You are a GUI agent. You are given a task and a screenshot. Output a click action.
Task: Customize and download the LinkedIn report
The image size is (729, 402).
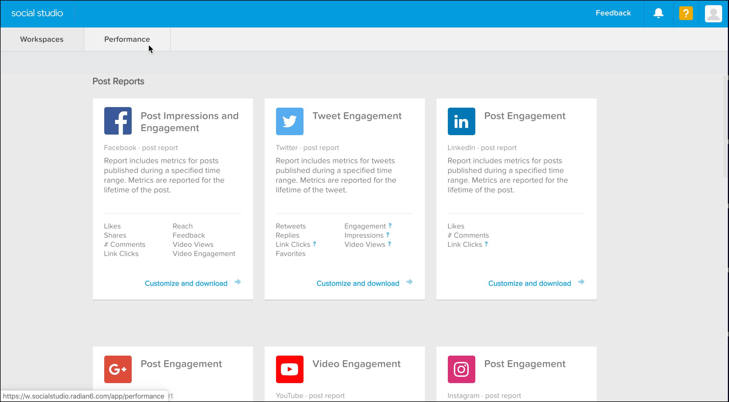(530, 283)
